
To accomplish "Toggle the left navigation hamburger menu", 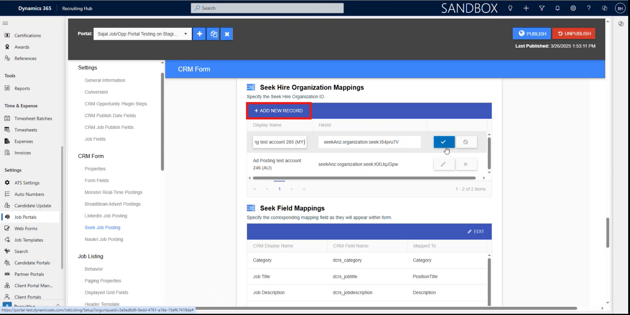I will coord(5,23).
